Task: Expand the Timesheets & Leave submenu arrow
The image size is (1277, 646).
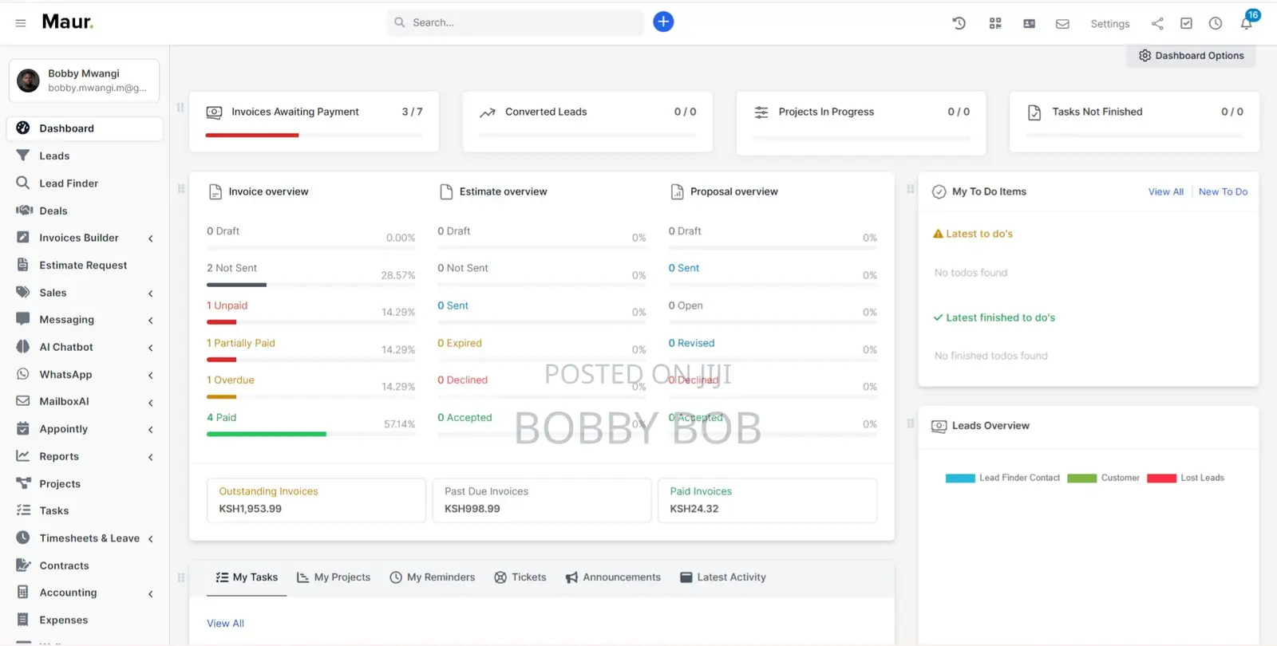Action: [150, 539]
